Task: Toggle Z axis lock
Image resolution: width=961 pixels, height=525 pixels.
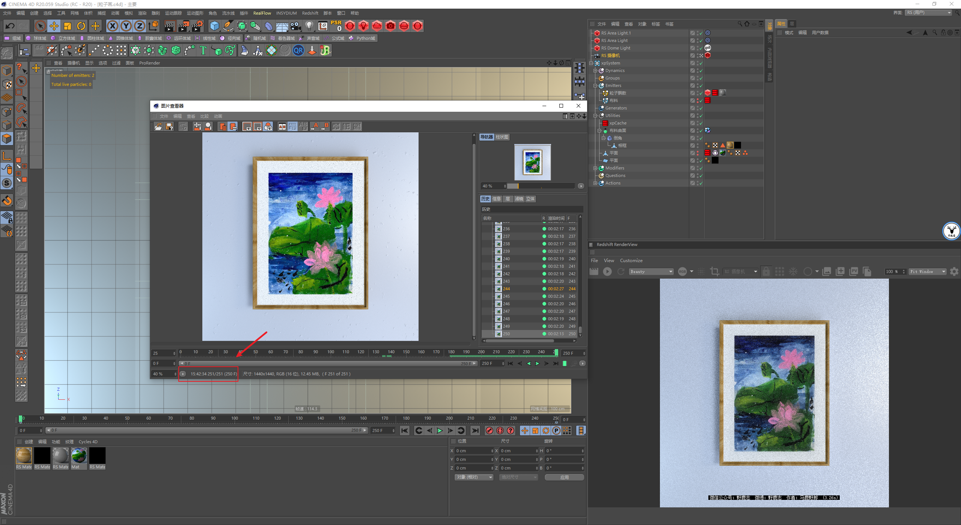Action: (140, 26)
